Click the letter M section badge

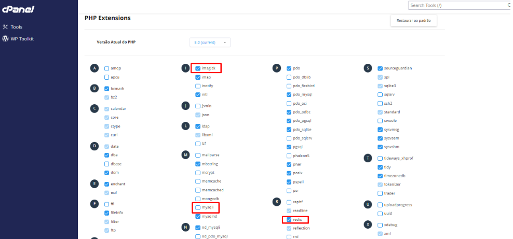[x=185, y=155]
